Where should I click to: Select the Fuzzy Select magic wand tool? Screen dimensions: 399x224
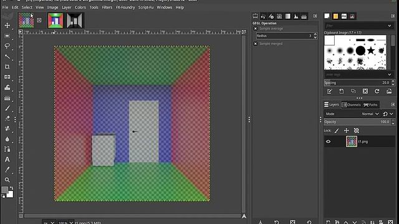(7, 57)
